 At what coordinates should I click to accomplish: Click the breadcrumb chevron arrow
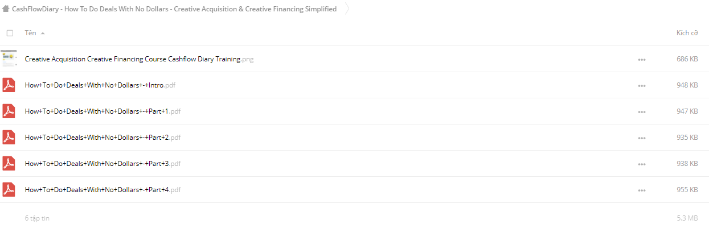click(347, 9)
